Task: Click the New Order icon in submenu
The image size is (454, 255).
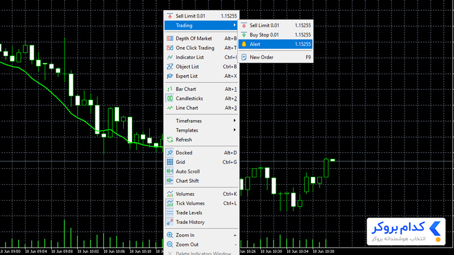Action: (x=244, y=57)
